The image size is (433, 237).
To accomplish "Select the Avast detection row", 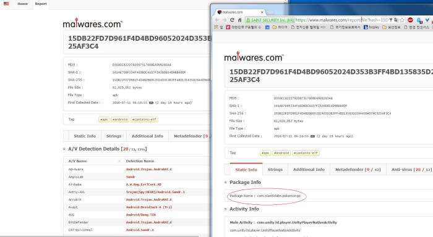I will pyautogui.click(x=137, y=207).
